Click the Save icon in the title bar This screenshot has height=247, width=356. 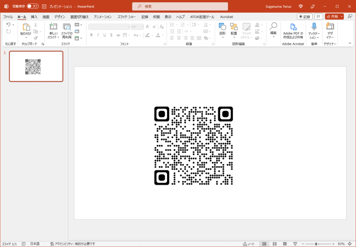point(44,7)
